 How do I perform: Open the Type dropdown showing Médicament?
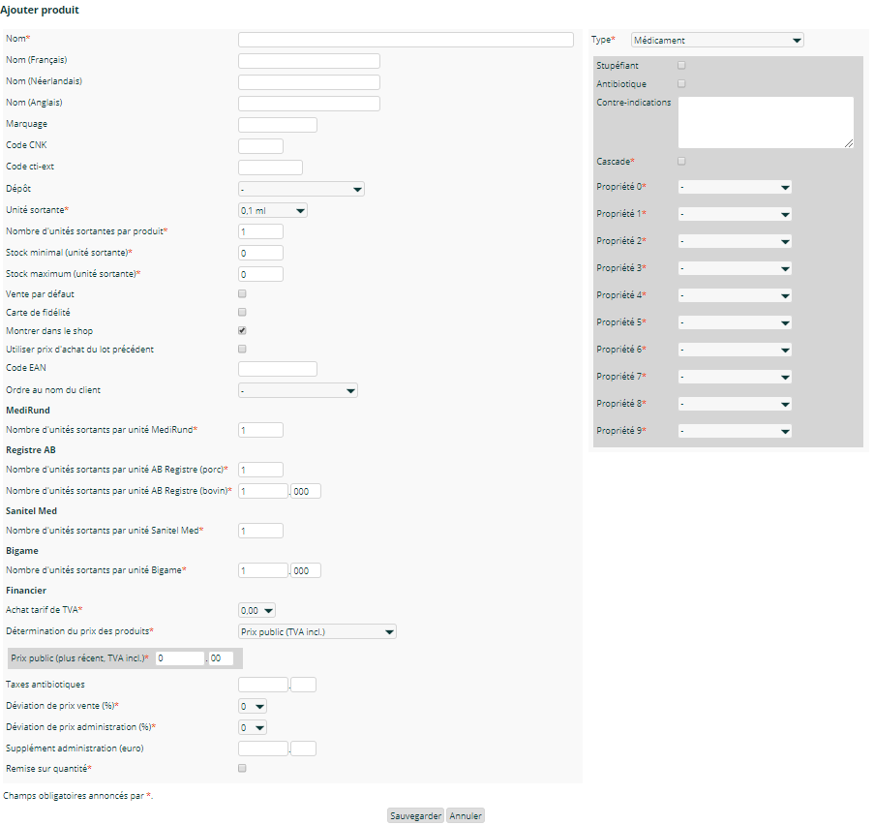coord(717,40)
